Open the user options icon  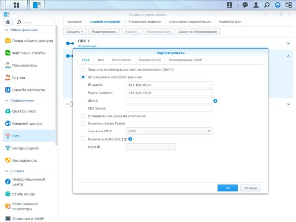click(256, 5)
